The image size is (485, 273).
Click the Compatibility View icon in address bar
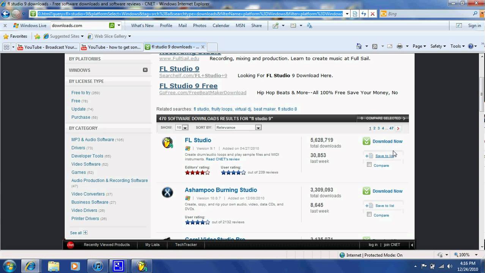pyautogui.click(x=355, y=14)
